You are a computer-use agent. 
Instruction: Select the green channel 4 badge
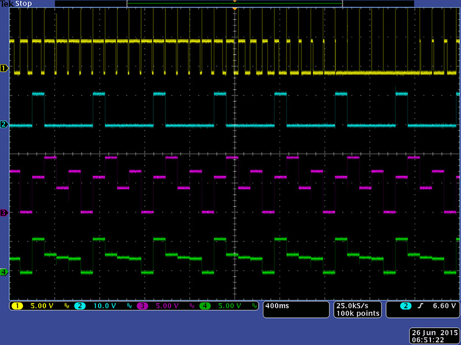(205, 306)
